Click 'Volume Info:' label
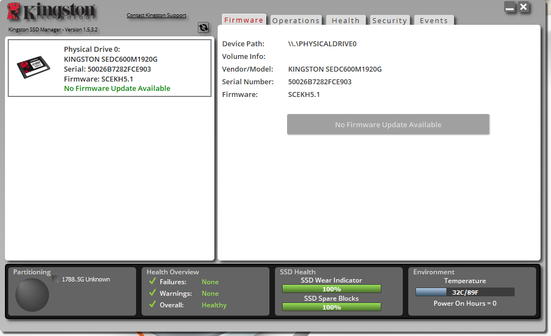This screenshot has width=551, height=336. [244, 56]
